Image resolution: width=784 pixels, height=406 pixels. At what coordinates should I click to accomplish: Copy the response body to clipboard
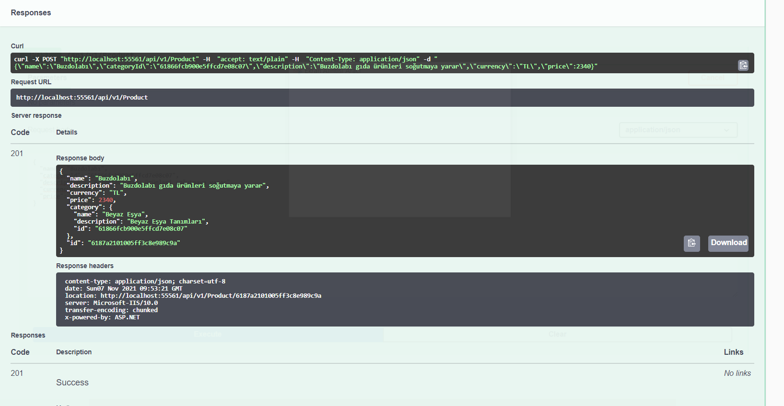click(691, 243)
